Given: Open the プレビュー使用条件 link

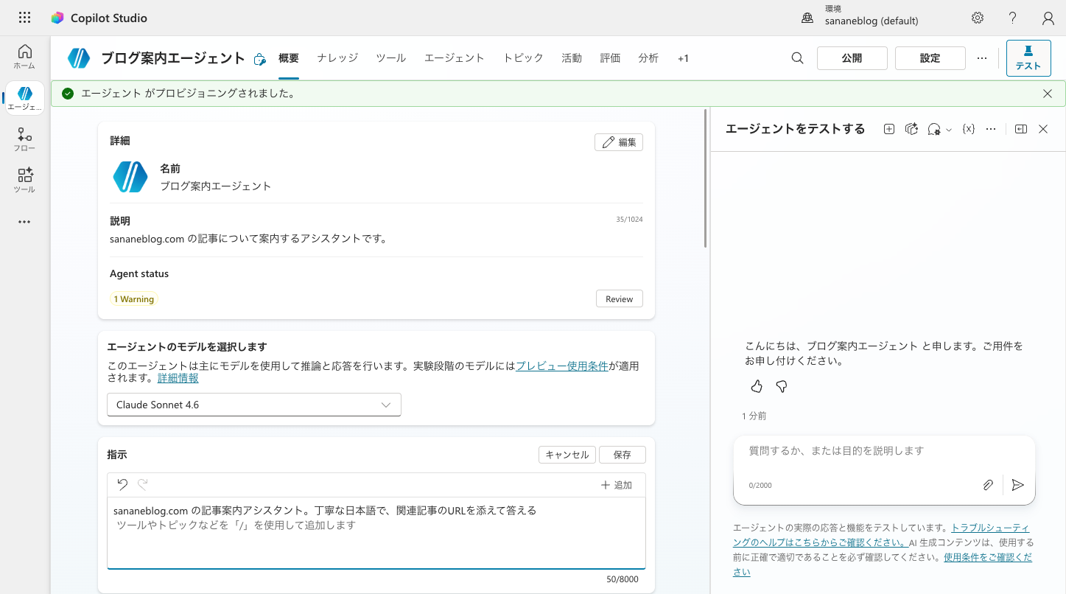Looking at the screenshot, I should [562, 366].
